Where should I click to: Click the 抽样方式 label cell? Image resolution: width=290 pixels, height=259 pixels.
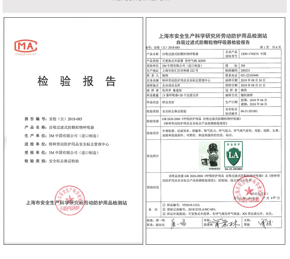(x=231, y=95)
